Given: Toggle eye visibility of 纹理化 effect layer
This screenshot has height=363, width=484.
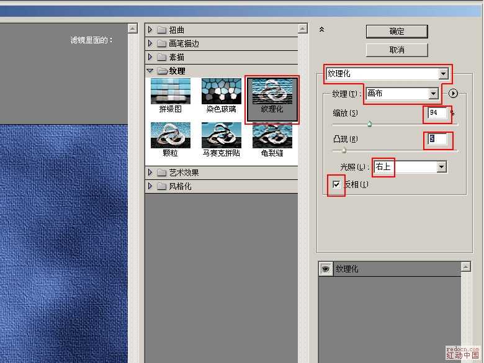Looking at the screenshot, I should coord(325,269).
